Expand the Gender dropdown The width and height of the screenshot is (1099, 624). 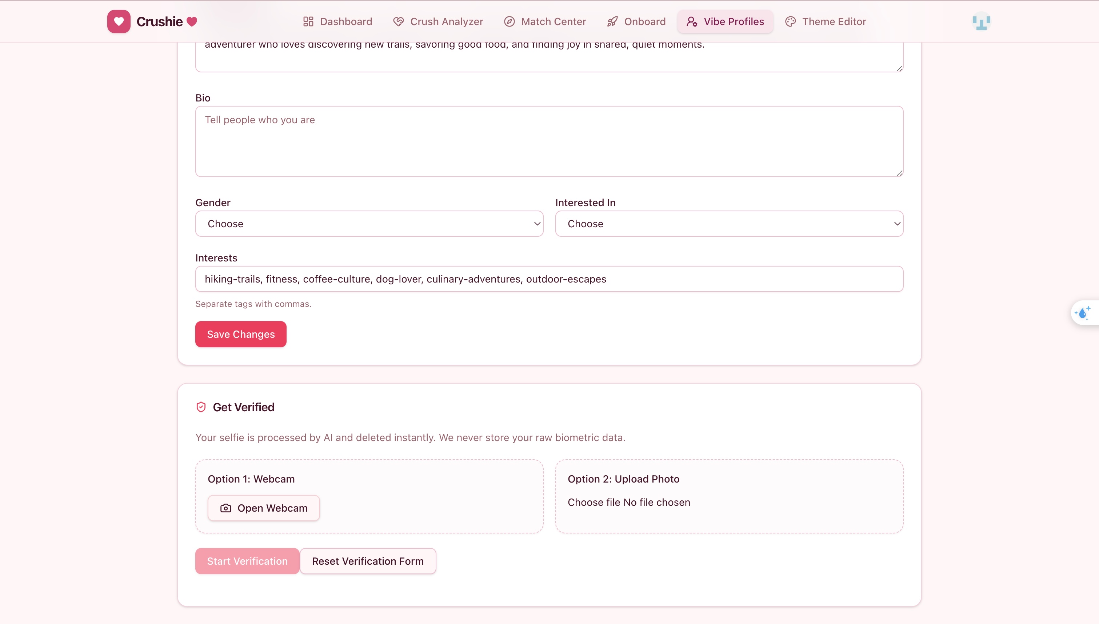coord(369,224)
